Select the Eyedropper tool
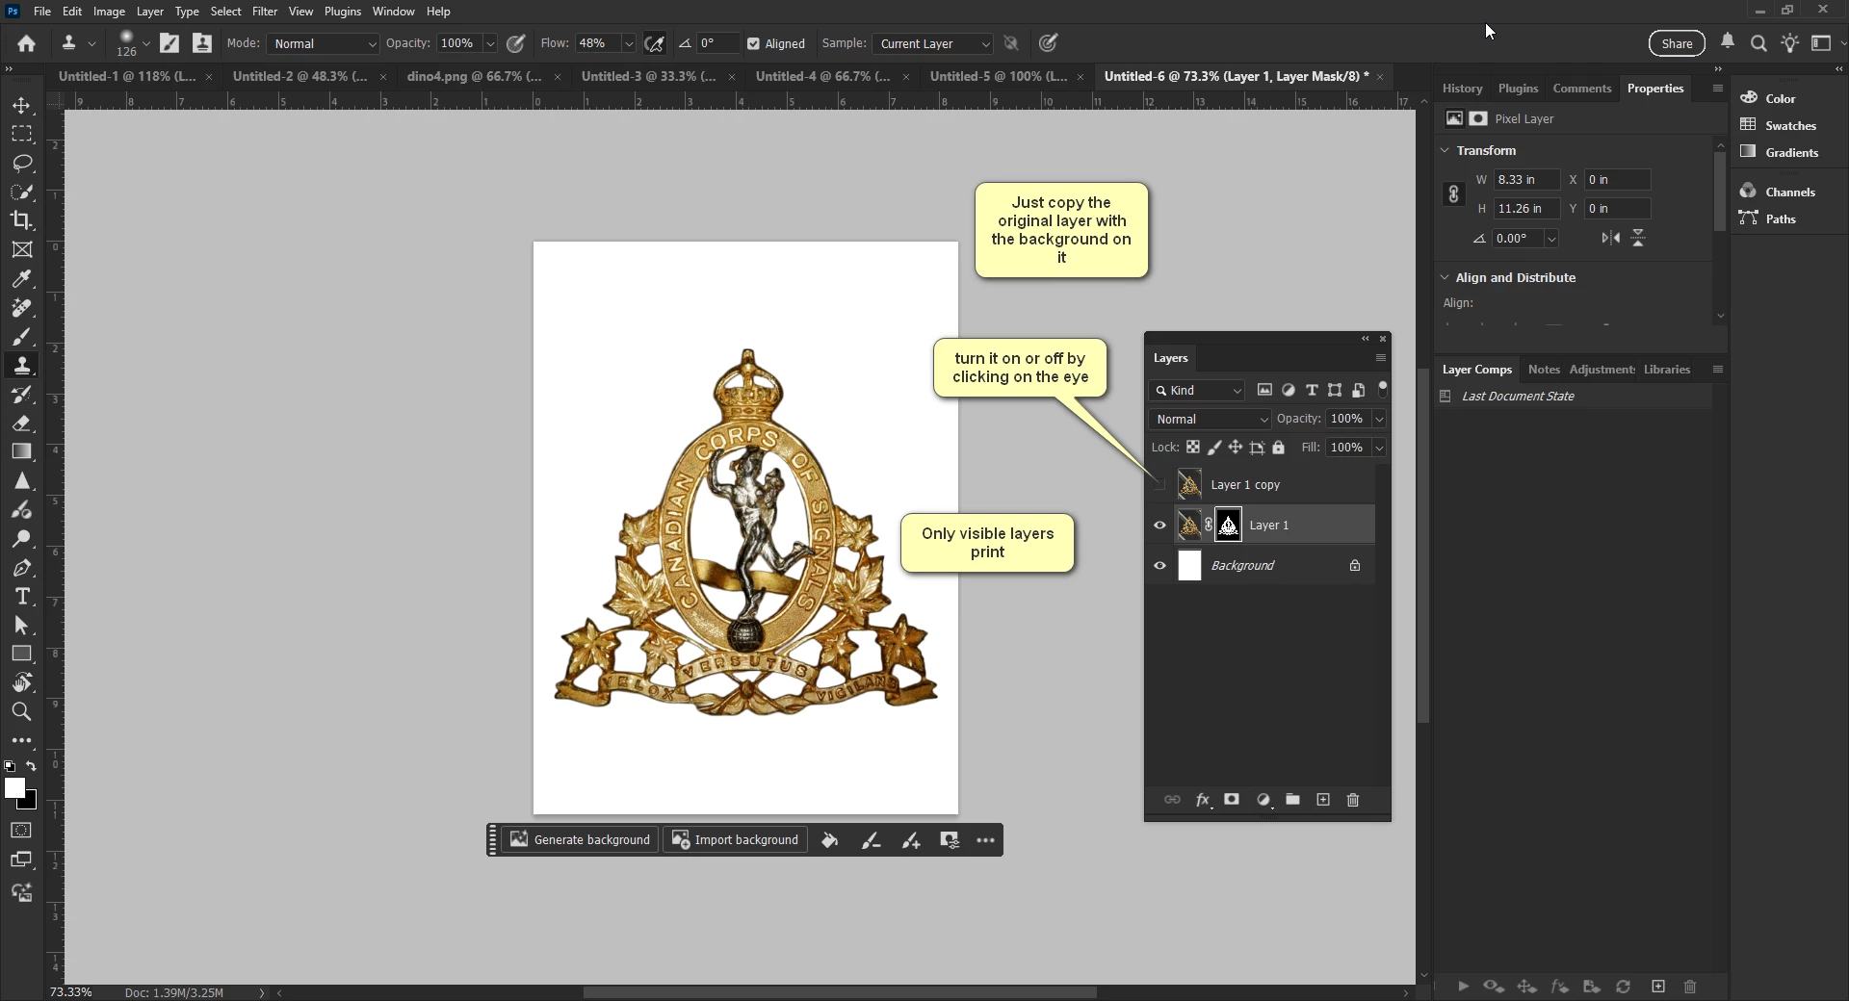This screenshot has height=1001, width=1849. coord(21,278)
